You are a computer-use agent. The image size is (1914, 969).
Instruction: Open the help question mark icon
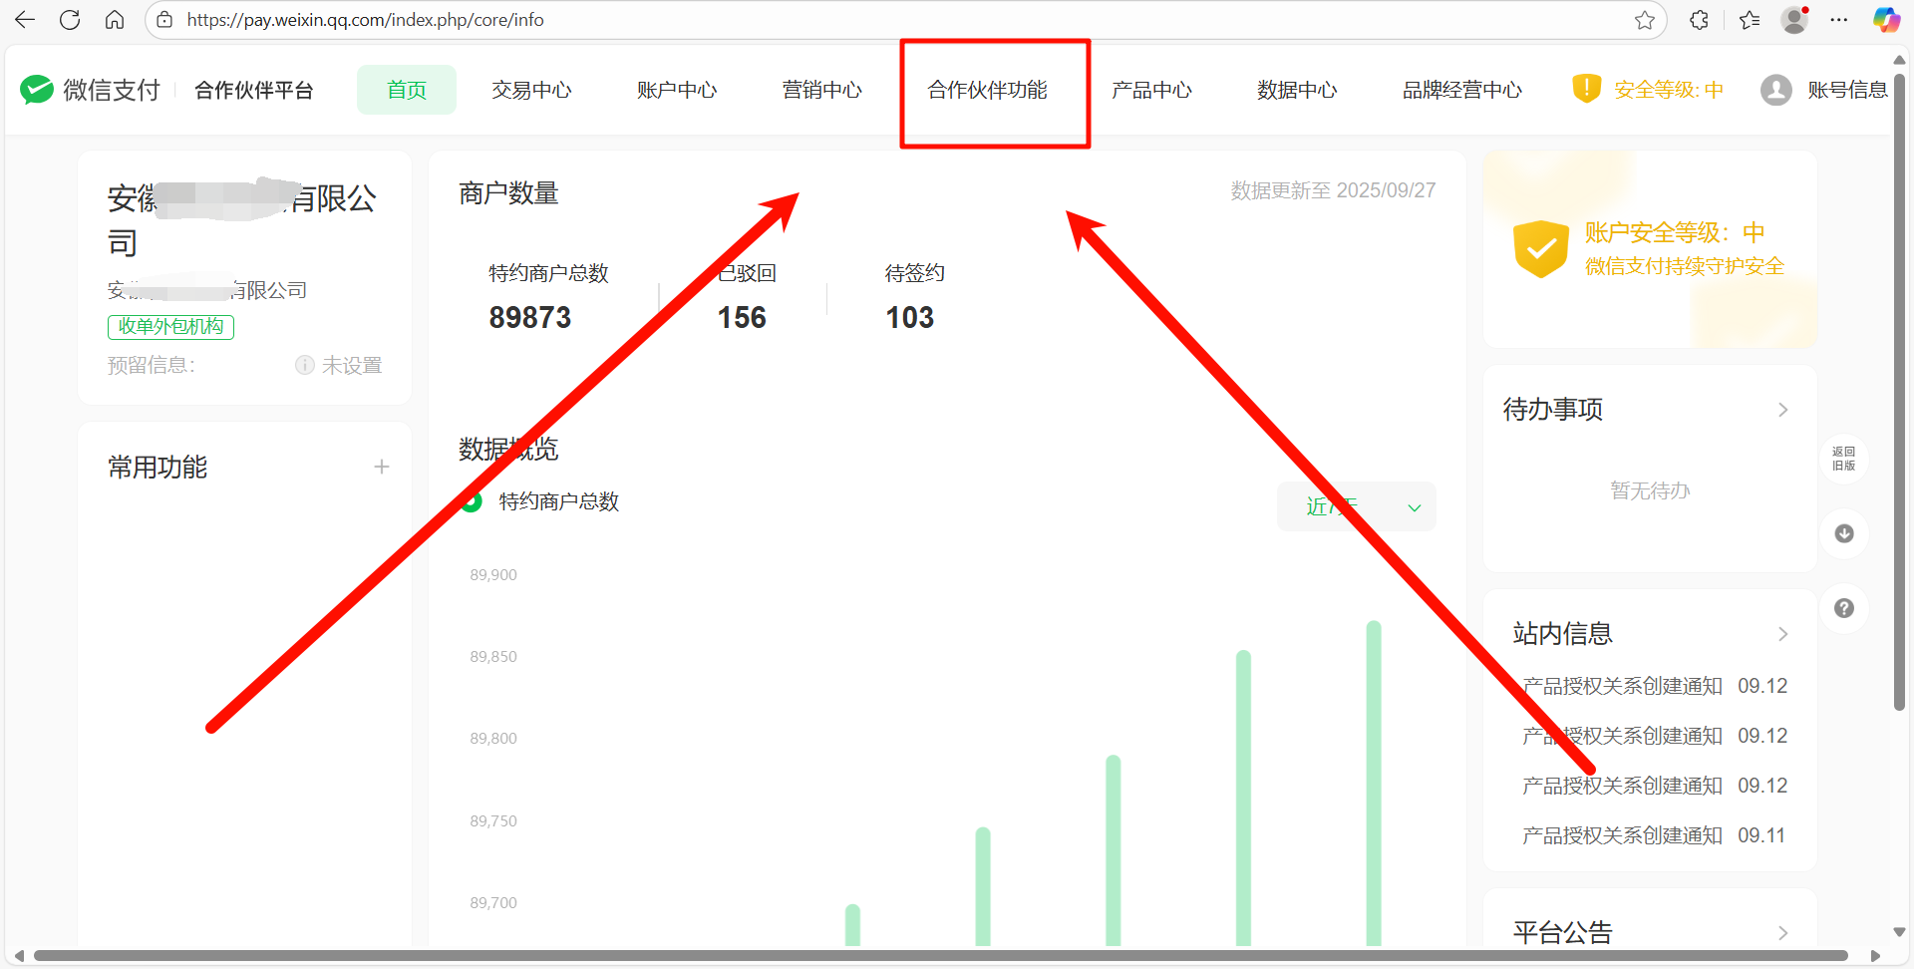point(1844,608)
